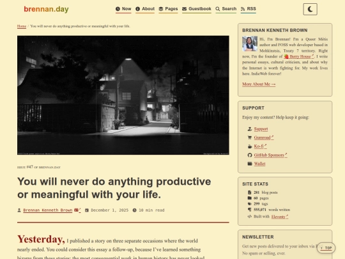
Task: Click the wallet icon beside Wallet
Action: 250,164
